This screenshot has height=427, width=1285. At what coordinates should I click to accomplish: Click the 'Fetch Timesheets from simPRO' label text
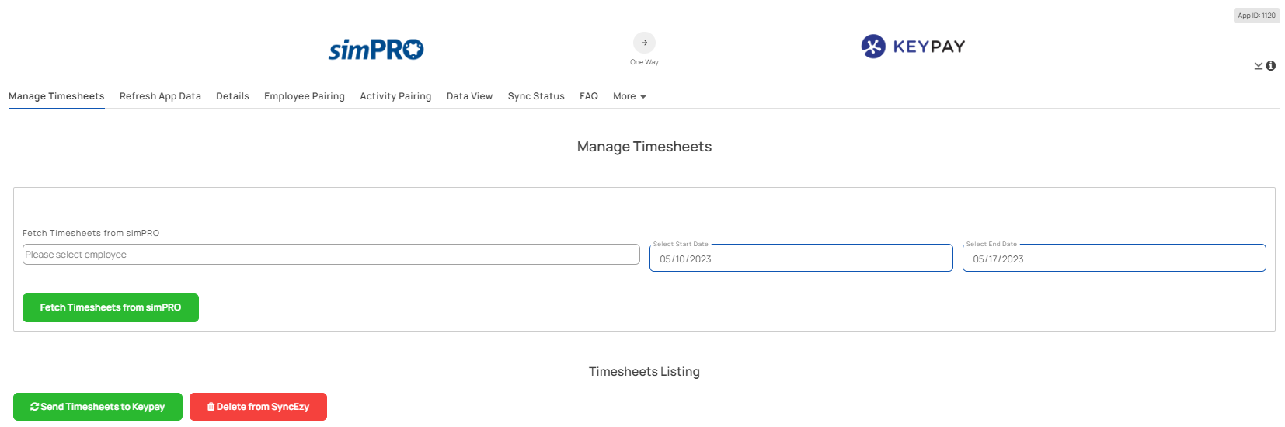[x=91, y=233]
